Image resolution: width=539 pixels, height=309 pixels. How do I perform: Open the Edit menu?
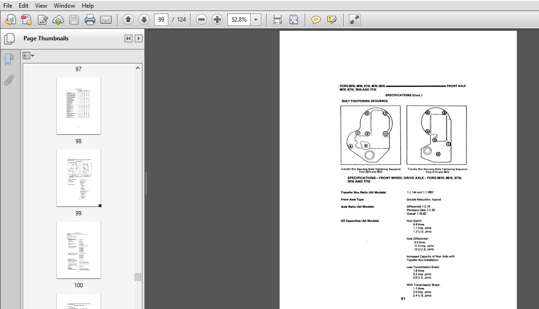[x=24, y=5]
